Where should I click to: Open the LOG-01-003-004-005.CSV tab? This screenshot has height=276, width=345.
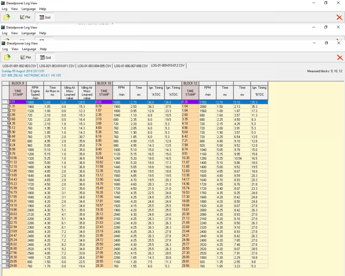[94, 66]
